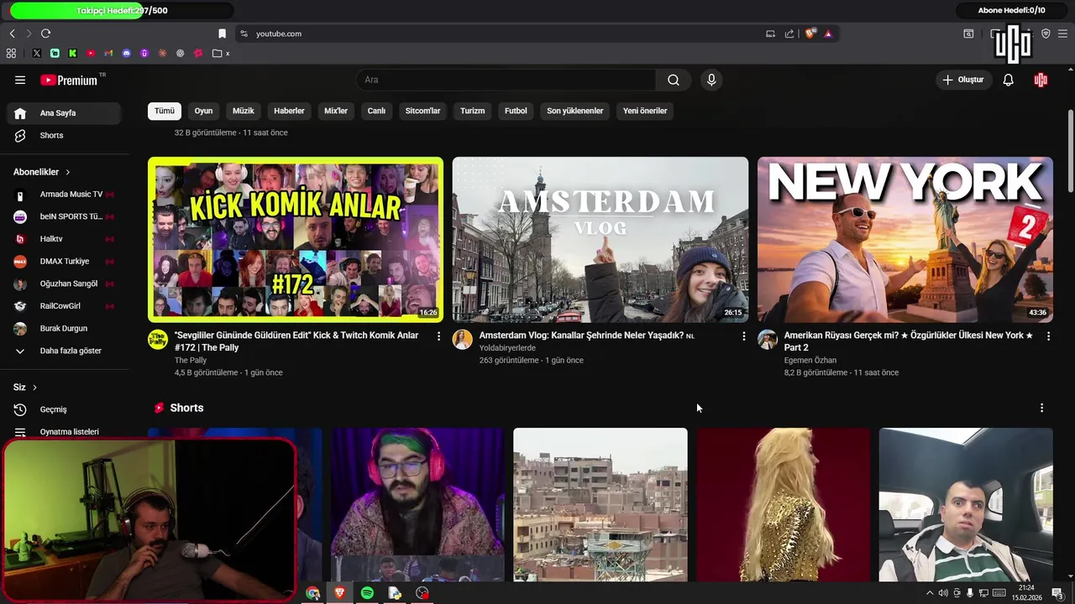This screenshot has width=1075, height=604.
Task: Open the Egemen Özhan channel name link
Action: click(x=810, y=360)
